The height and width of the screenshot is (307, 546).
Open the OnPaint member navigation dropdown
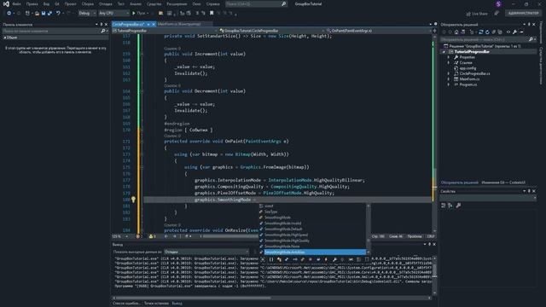point(379,31)
